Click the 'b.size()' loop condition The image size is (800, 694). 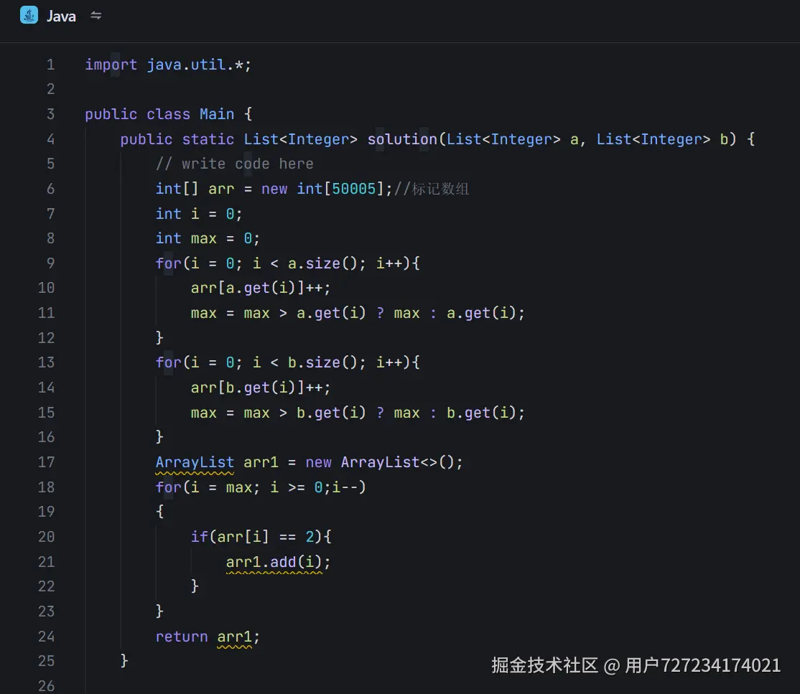pyautogui.click(x=323, y=362)
